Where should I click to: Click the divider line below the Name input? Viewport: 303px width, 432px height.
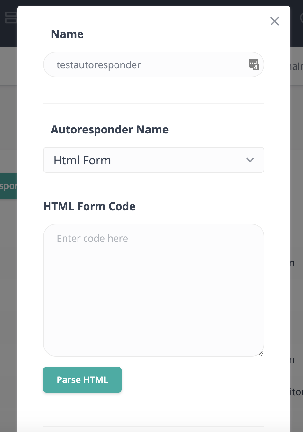pos(153,103)
